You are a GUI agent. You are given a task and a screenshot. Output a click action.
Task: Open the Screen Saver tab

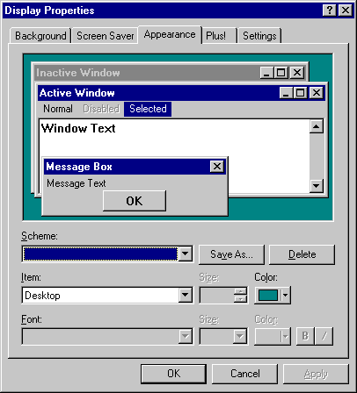[x=106, y=36]
